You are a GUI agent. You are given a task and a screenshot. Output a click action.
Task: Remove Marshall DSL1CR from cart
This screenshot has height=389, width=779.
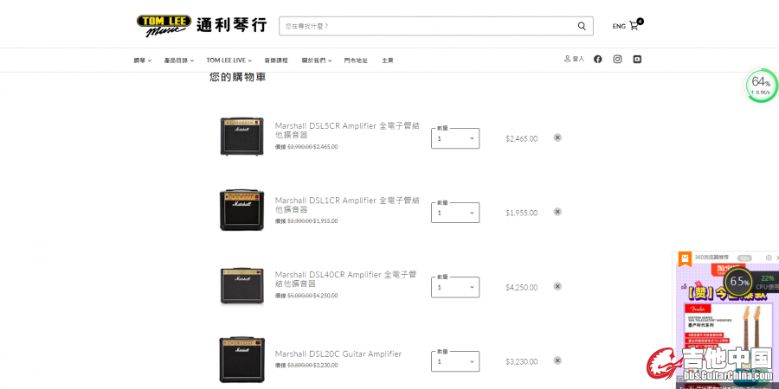click(557, 212)
